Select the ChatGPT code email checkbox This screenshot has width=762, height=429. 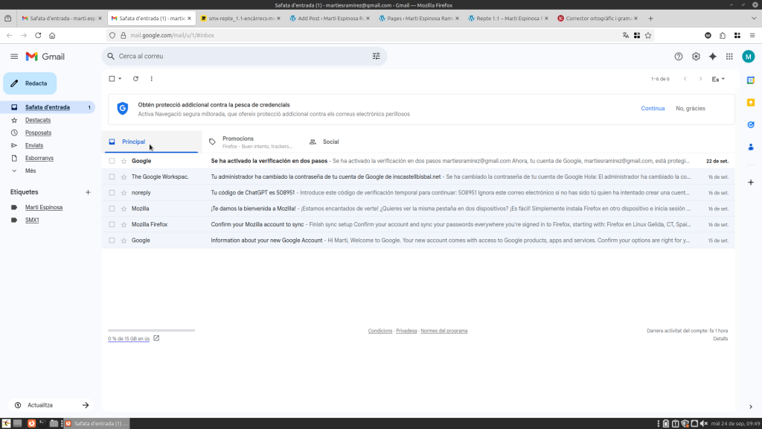[x=112, y=192]
